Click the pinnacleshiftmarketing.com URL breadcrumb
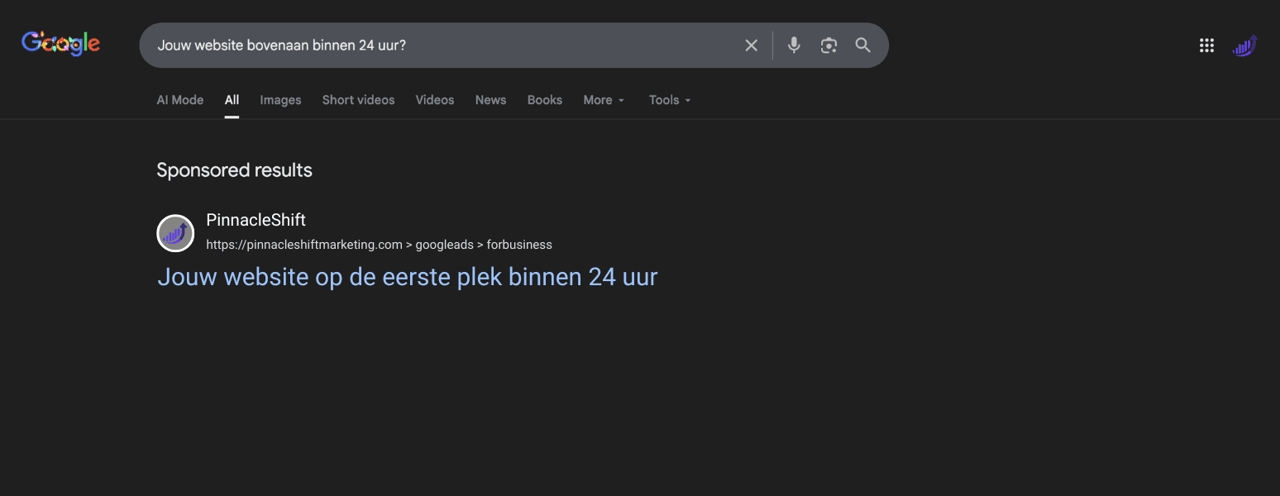 point(379,245)
